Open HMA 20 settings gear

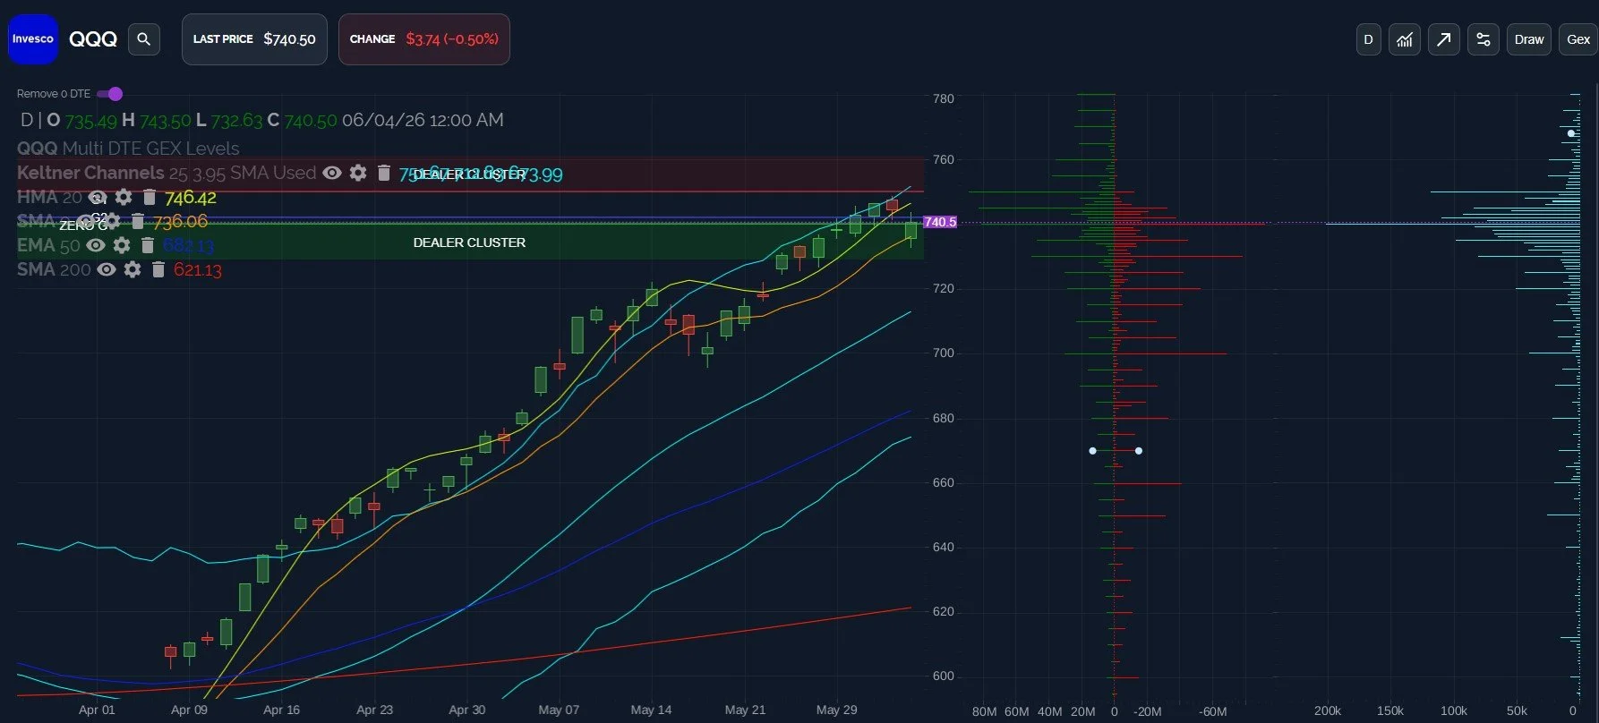pos(124,197)
